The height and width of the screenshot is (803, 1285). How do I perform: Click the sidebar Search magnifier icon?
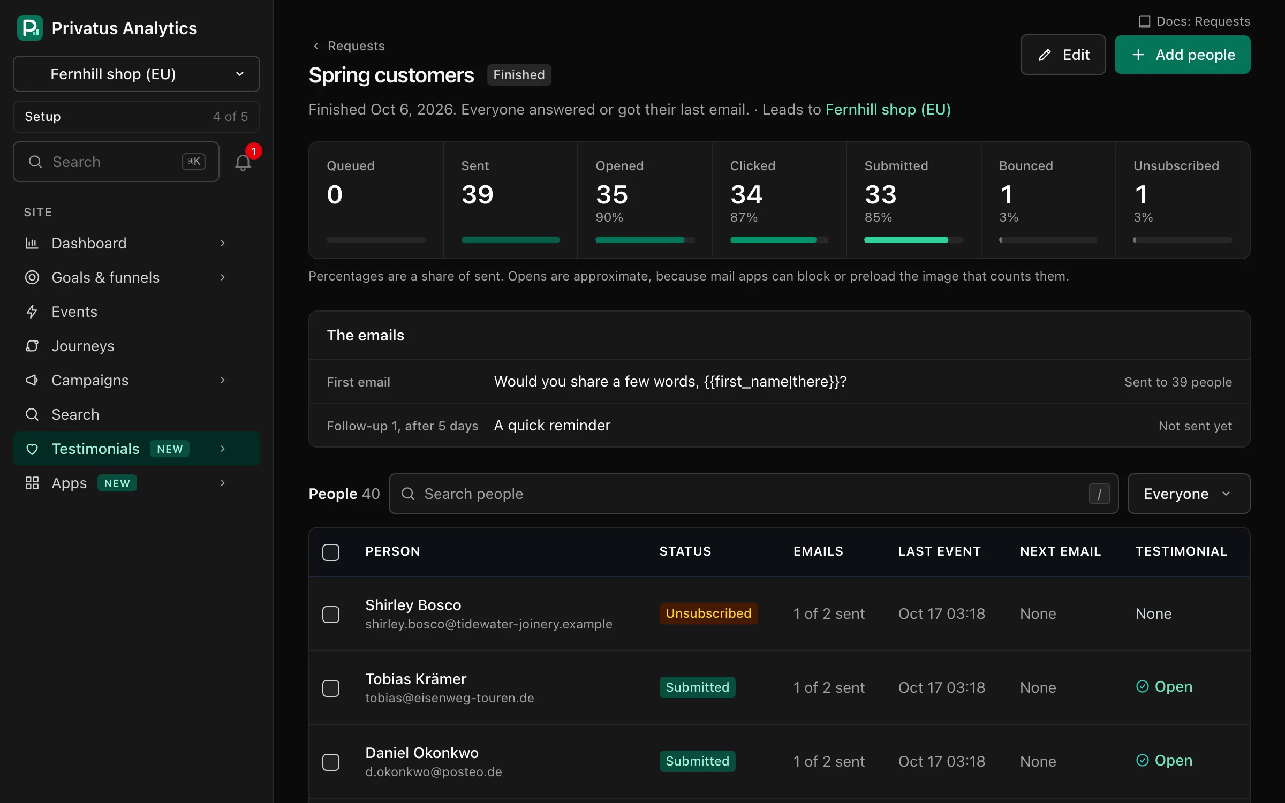(32, 414)
